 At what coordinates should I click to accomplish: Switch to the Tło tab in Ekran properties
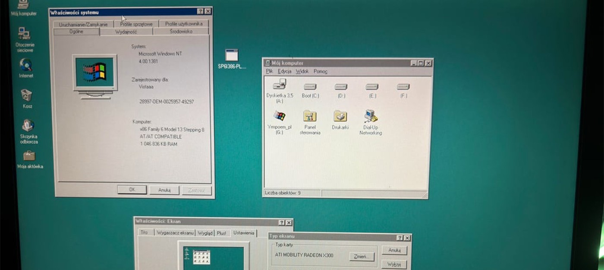(x=144, y=232)
